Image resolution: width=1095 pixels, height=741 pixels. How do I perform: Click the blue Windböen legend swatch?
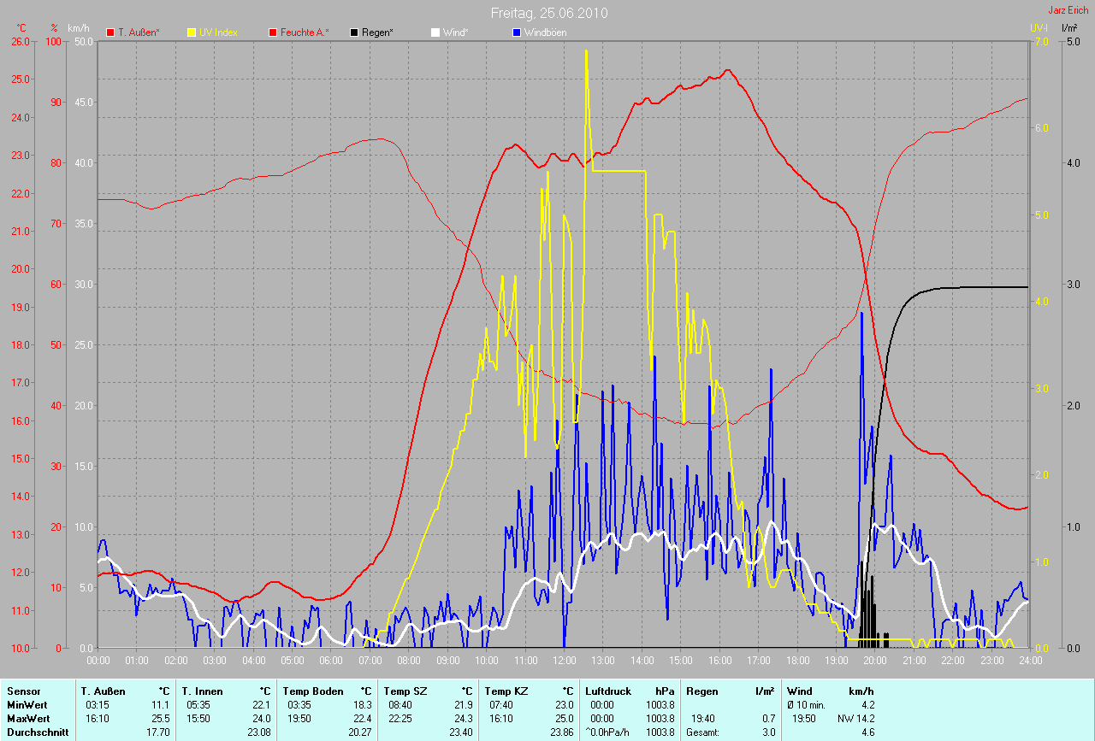point(516,32)
